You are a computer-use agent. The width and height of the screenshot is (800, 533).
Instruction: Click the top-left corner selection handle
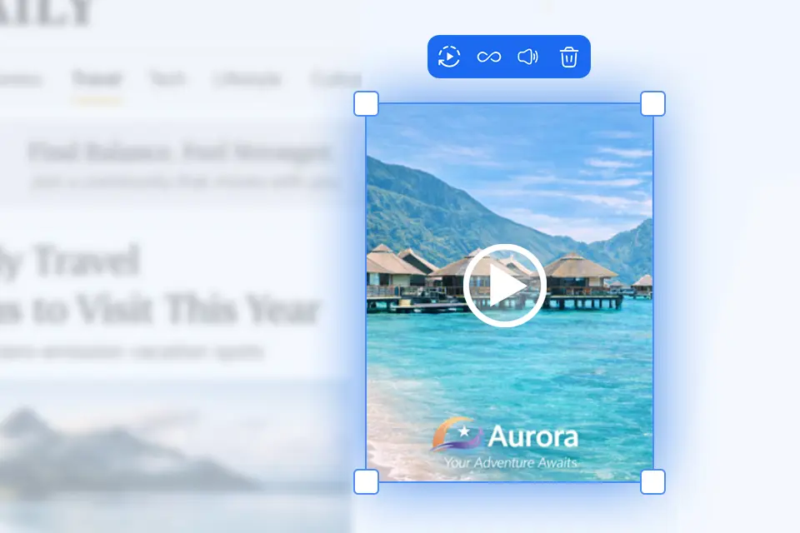pos(367,103)
